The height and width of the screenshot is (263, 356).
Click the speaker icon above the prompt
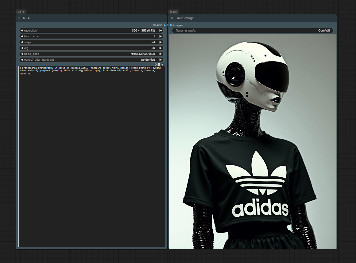[163, 65]
